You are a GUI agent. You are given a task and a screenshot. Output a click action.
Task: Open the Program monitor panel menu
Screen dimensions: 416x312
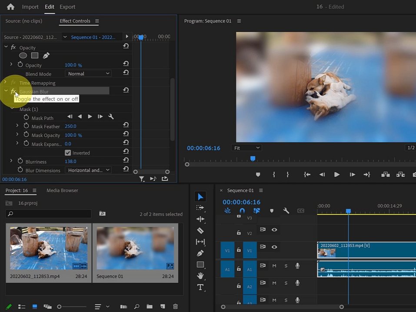tap(239, 21)
